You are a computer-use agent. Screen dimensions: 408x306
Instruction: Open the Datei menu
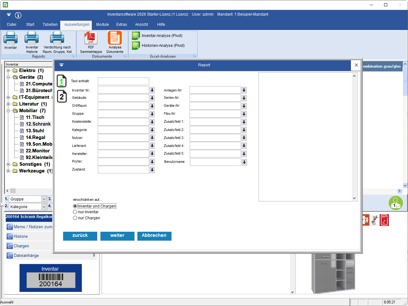click(12, 25)
